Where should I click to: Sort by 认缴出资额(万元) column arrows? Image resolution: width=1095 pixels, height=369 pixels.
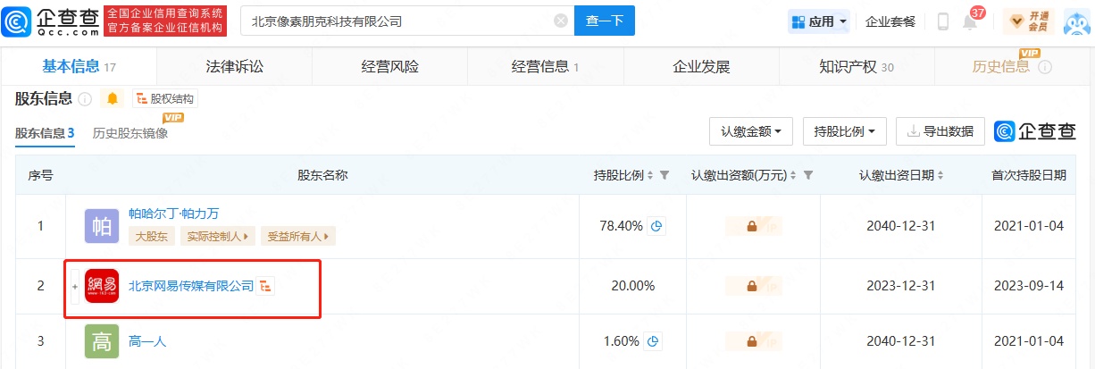point(795,175)
